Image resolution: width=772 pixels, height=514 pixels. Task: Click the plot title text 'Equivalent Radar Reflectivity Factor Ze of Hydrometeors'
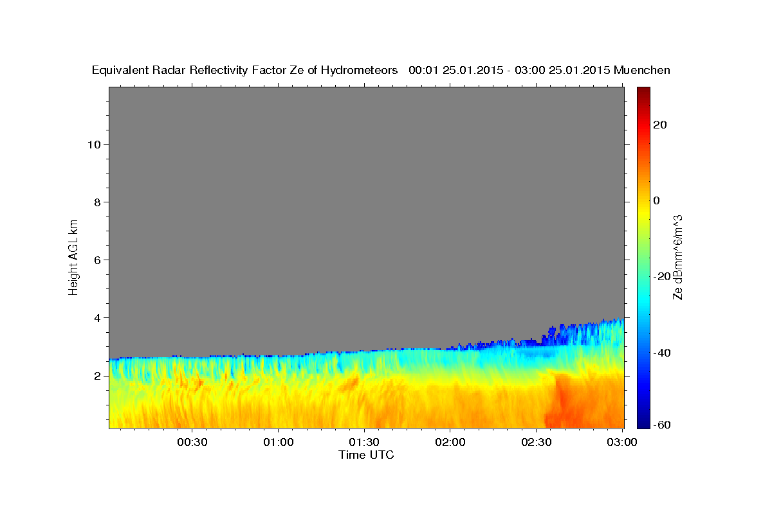tap(244, 71)
